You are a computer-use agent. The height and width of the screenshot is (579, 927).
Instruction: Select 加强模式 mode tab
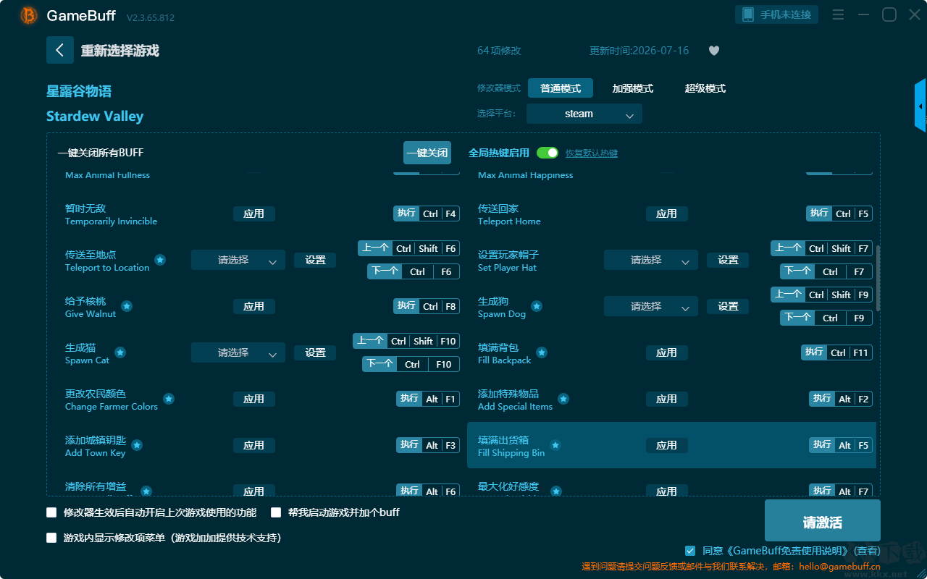tap(633, 88)
